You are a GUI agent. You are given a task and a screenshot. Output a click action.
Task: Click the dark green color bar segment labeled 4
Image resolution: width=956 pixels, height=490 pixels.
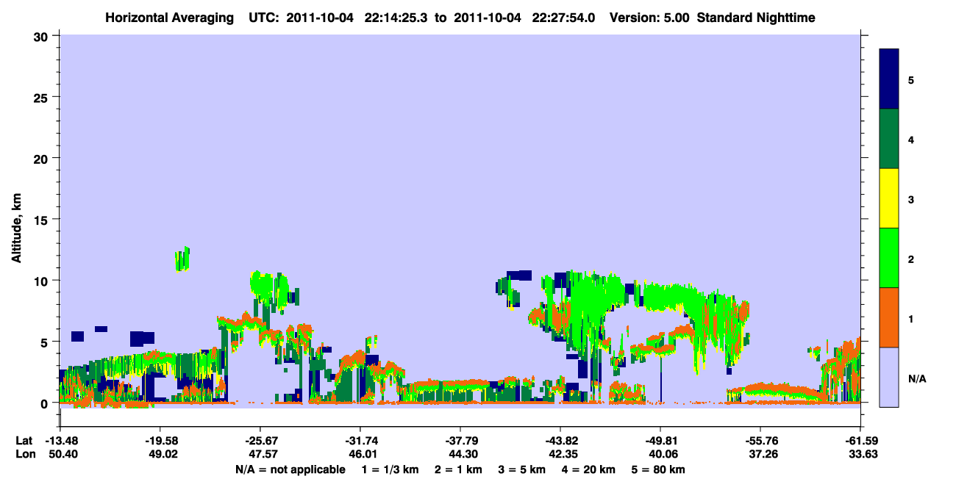point(889,139)
